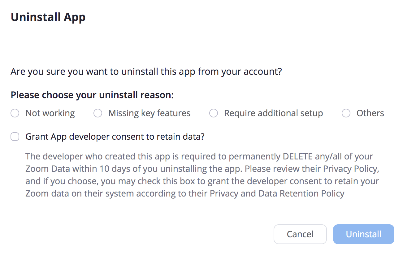Select "Others" as the uninstall reason

pyautogui.click(x=346, y=113)
